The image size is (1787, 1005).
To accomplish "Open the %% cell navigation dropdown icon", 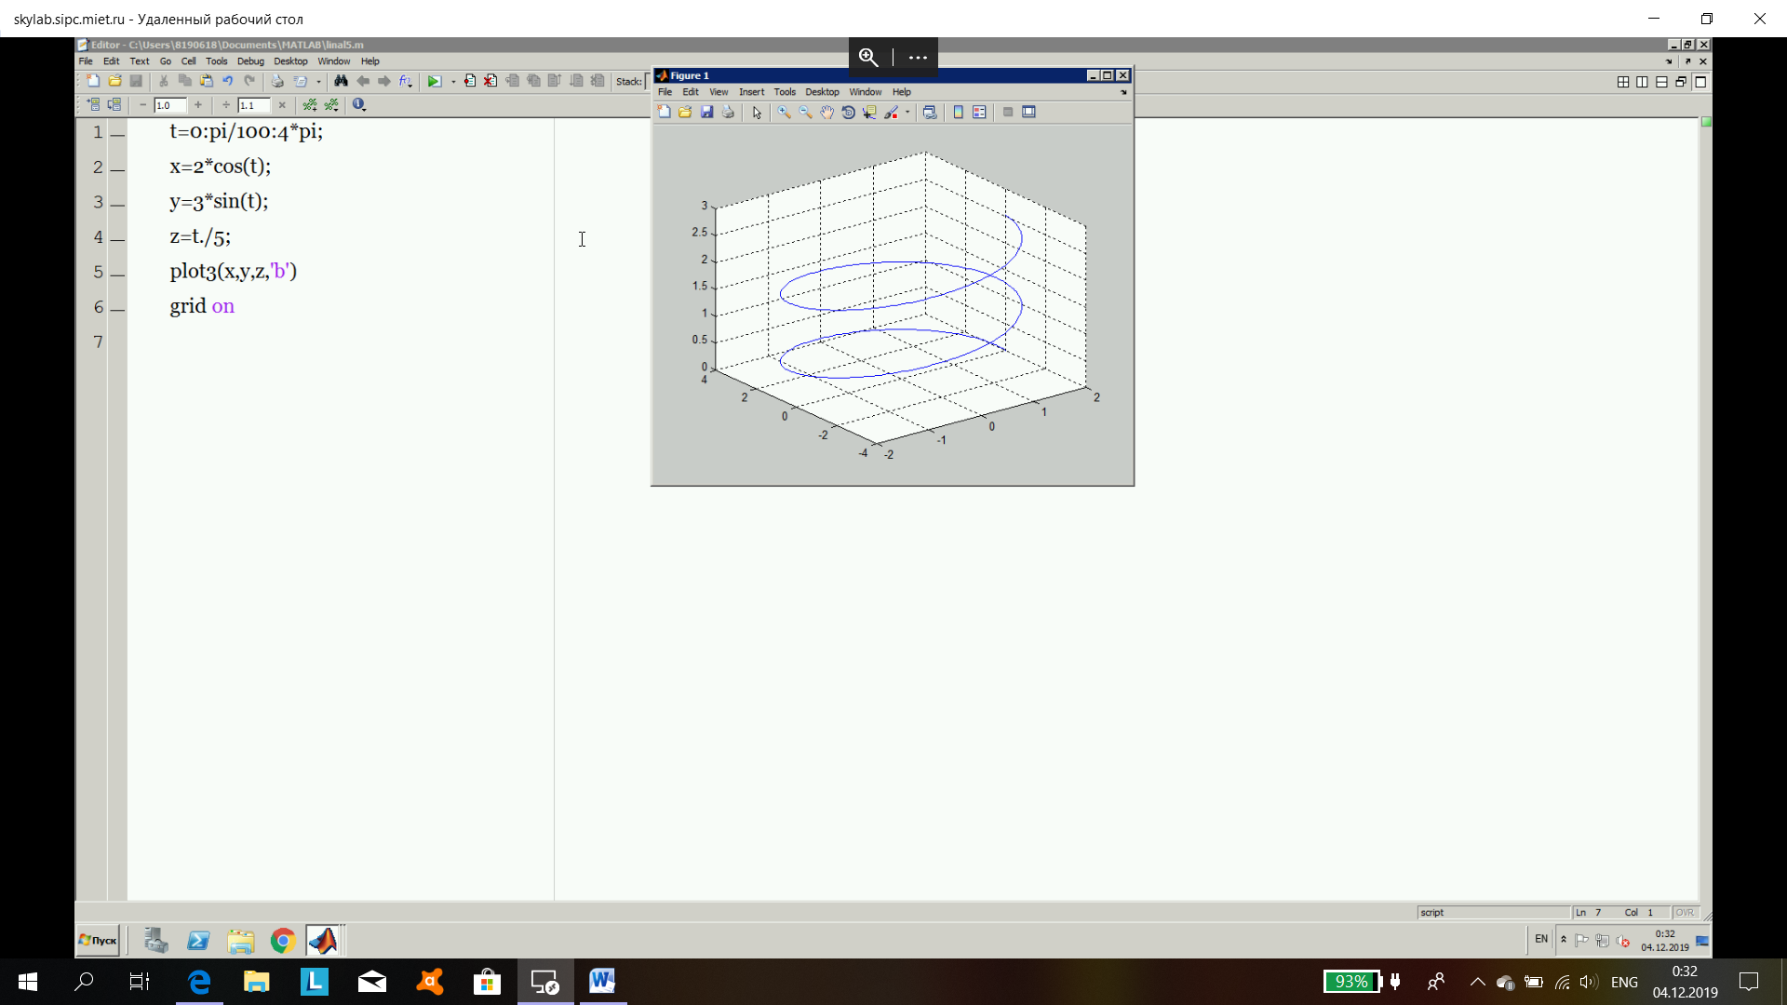I will tap(332, 105).
